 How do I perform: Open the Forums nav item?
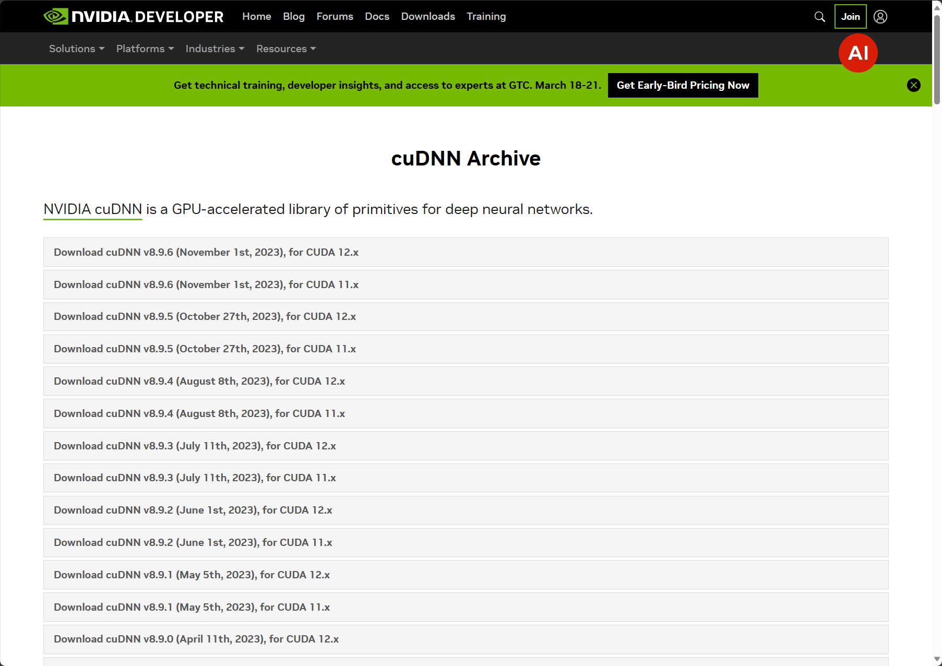point(335,17)
